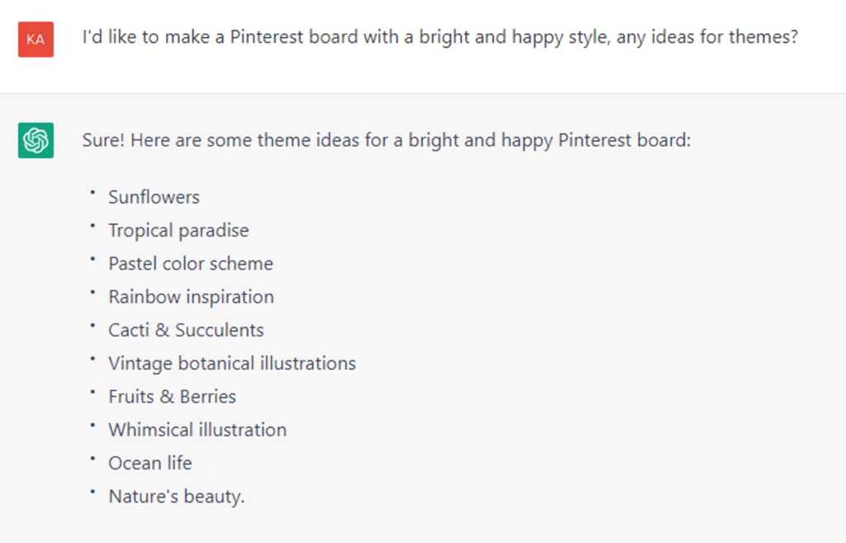
Task: Click the Pastel color scheme suggestion
Action: pos(191,264)
